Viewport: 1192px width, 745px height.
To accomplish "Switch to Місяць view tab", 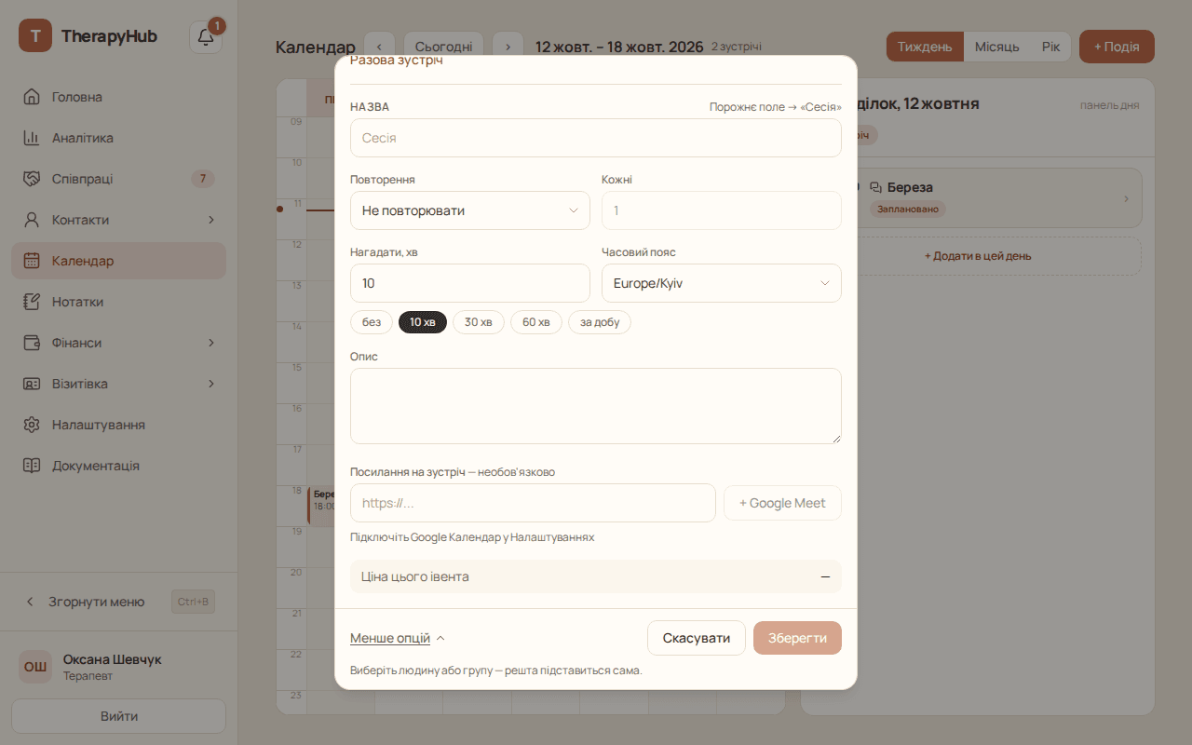I will click(x=997, y=47).
